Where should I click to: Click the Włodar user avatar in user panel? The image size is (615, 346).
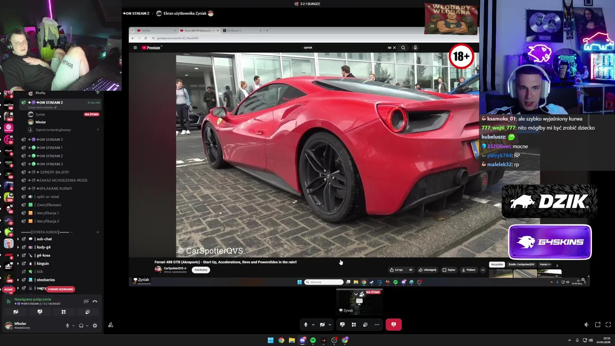pyautogui.click(x=8, y=325)
